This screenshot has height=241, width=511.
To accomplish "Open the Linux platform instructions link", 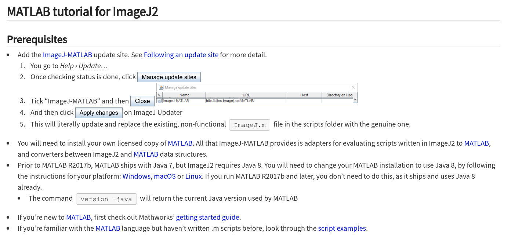I will (x=193, y=176).
